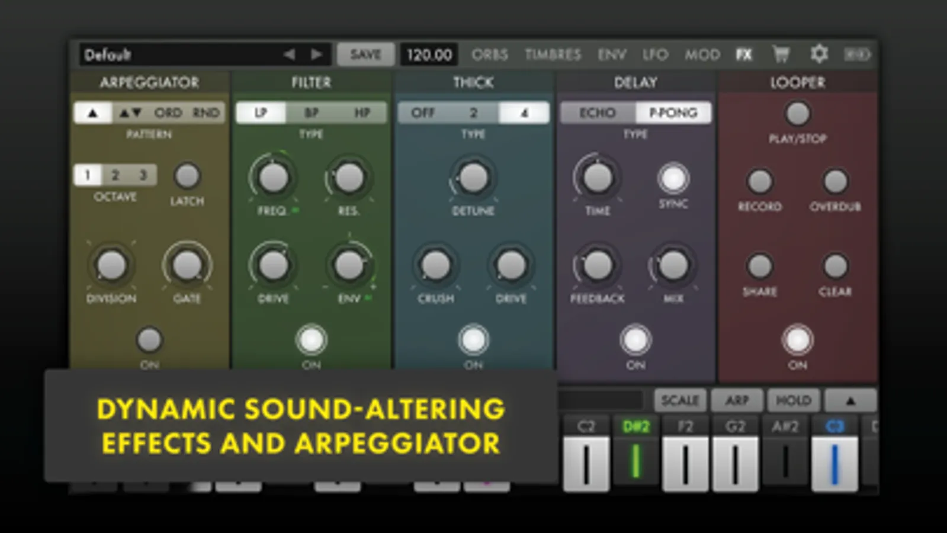This screenshot has width=947, height=533.
Task: Set Thick type to 2
Action: coord(473,113)
